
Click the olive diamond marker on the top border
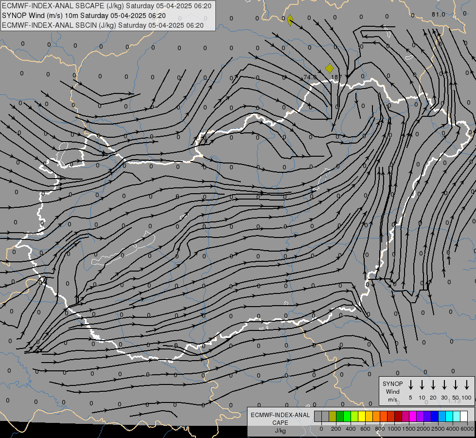[x=290, y=20]
